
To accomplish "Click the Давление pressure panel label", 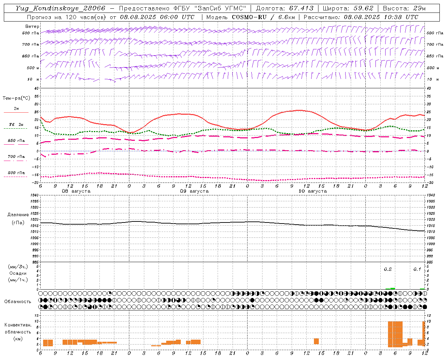I will click(18, 215).
